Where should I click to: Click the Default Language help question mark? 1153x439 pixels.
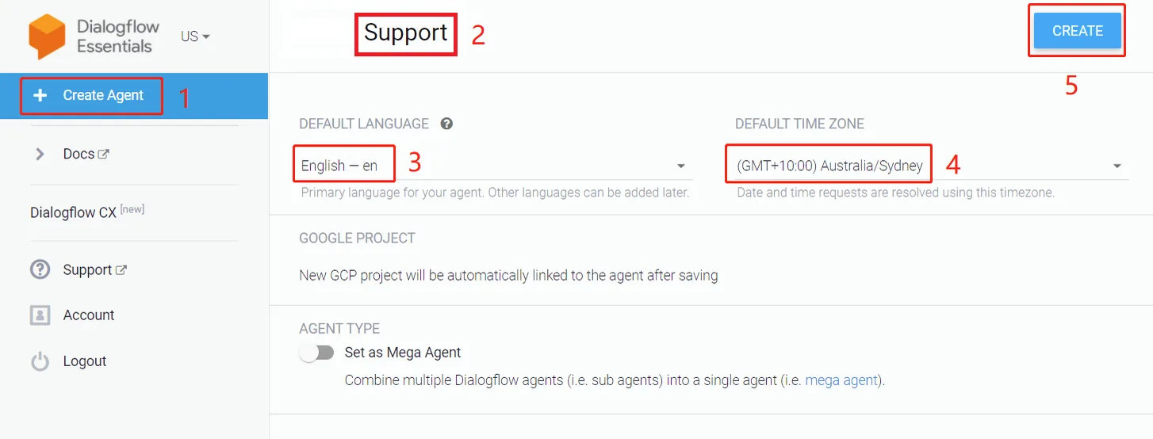point(447,124)
